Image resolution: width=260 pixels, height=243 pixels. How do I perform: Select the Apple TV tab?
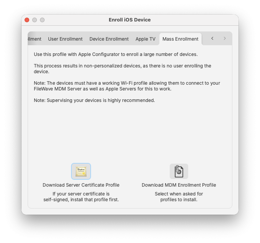pos(146,39)
